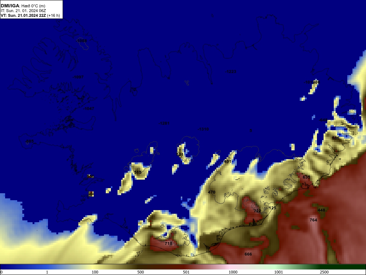
Task: Click the map value '722'
Action: pyautogui.click(x=257, y=211)
